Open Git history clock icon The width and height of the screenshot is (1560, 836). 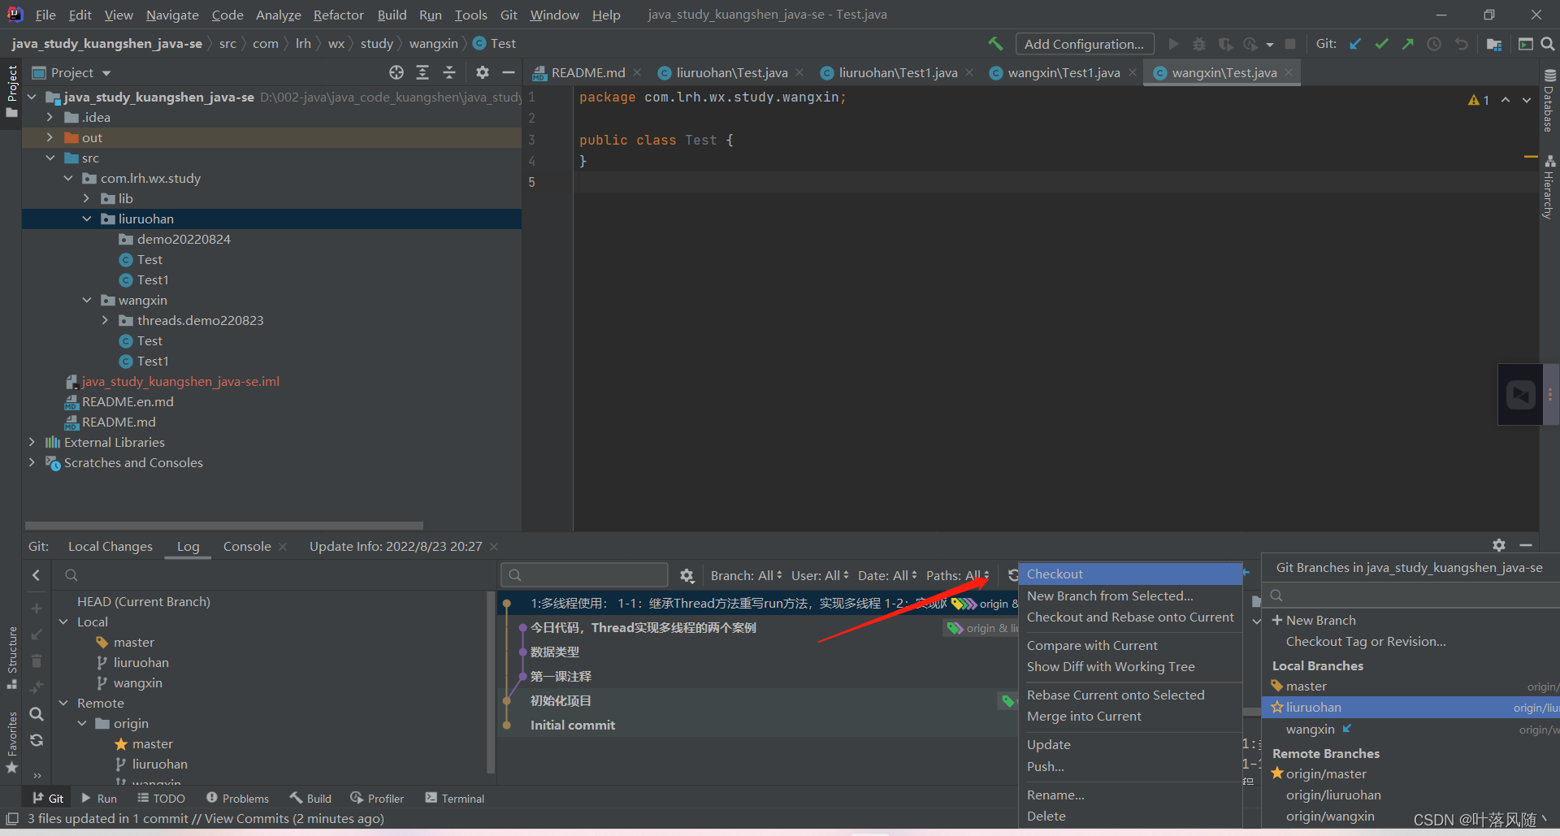pyautogui.click(x=1434, y=44)
